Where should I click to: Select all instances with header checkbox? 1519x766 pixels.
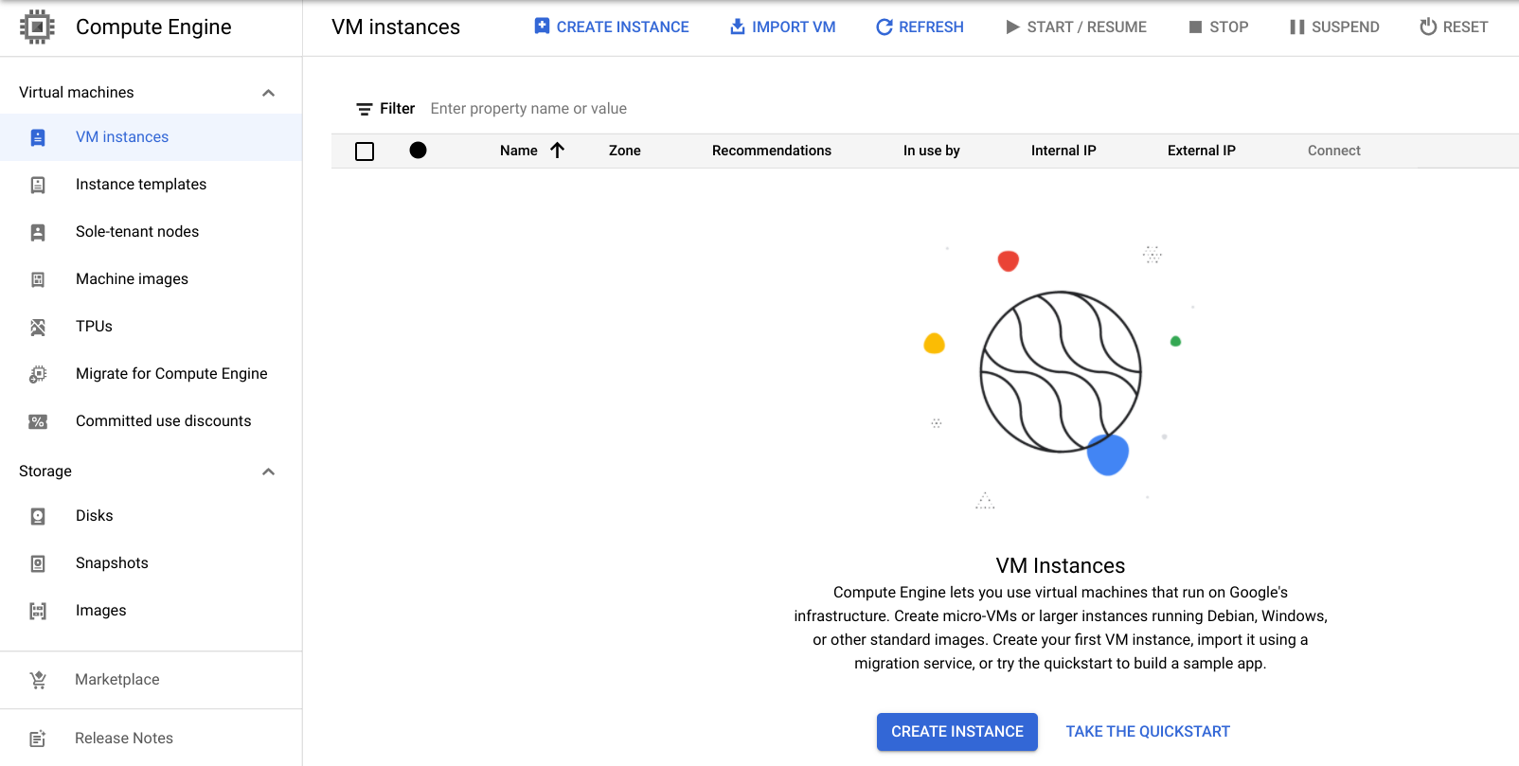[365, 151]
